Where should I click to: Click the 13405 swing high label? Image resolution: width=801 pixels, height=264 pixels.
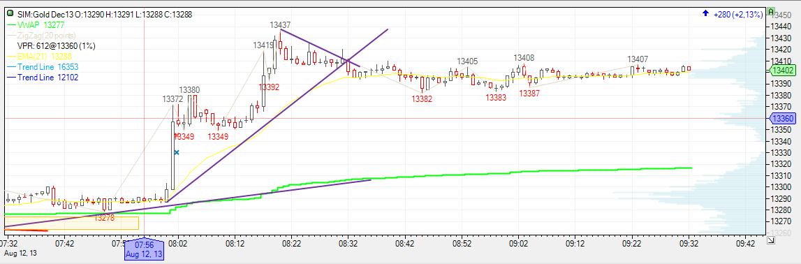pyautogui.click(x=467, y=61)
